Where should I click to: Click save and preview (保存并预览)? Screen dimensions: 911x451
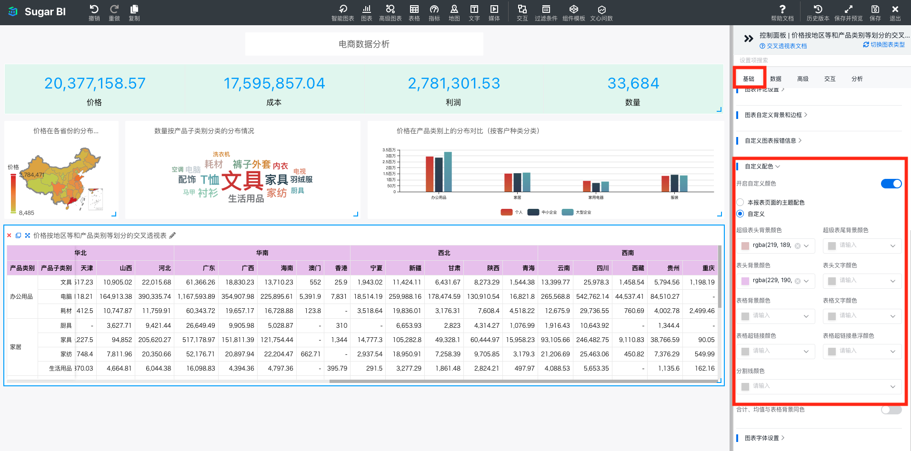(x=849, y=13)
